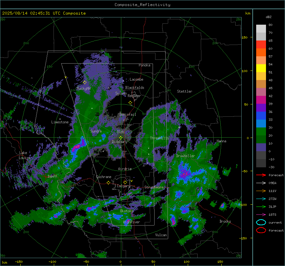Click the Calgary city label
This screenshot has height=266, width=285.
tap(123, 186)
